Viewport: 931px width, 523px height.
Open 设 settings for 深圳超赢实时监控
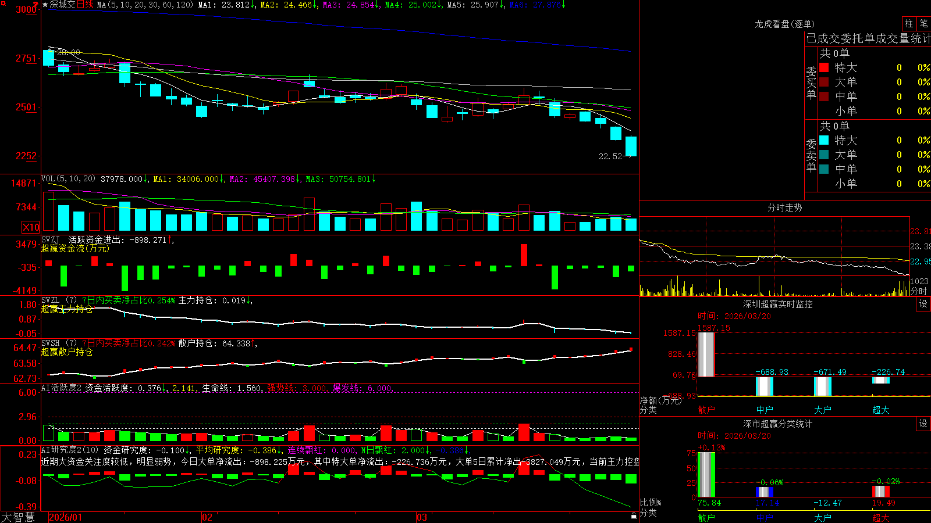[923, 304]
